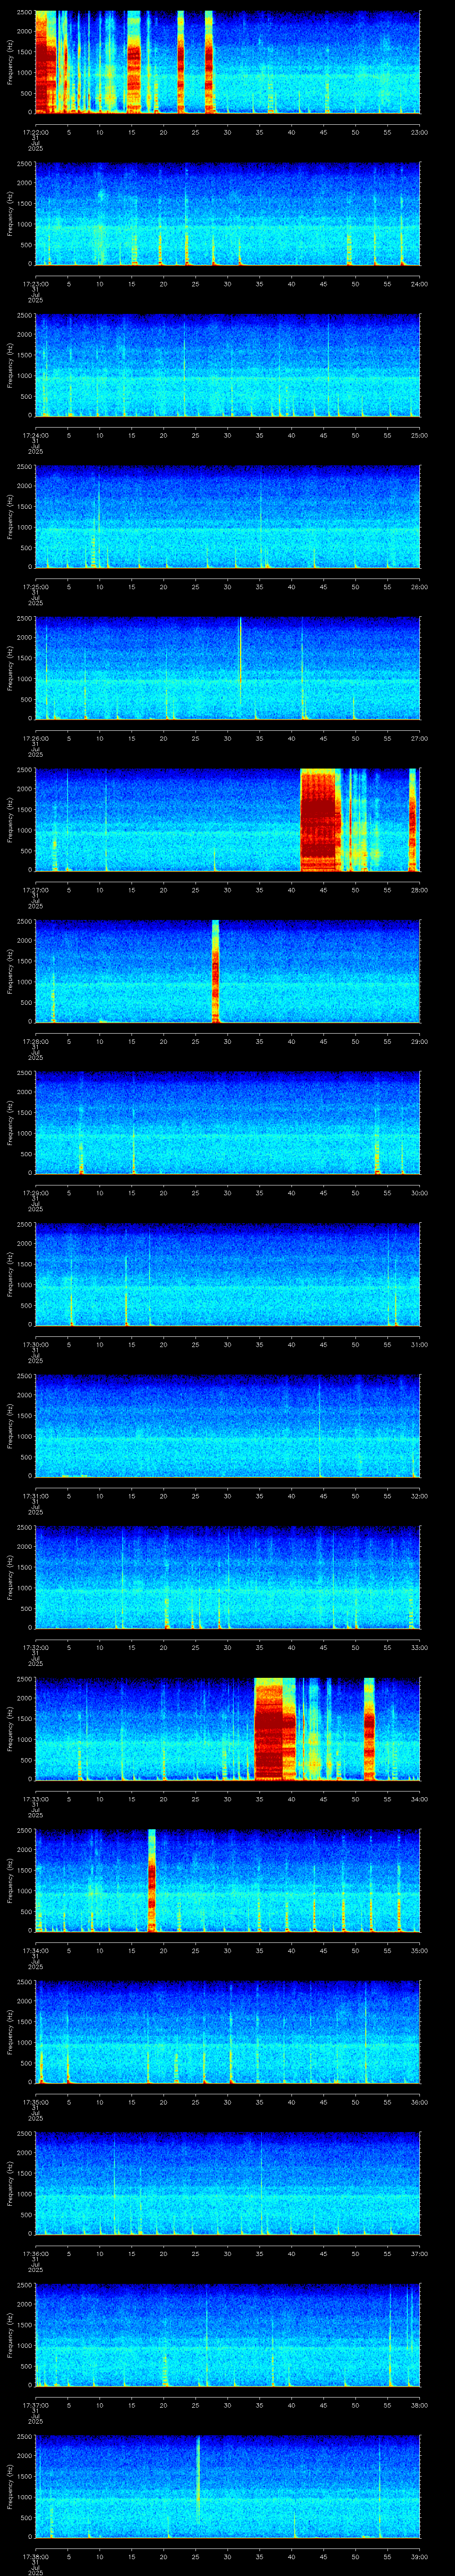The width and height of the screenshot is (455, 2576).
Task: Click the 39:00 end label of the last spectrogram
Action: [x=419, y=2556]
